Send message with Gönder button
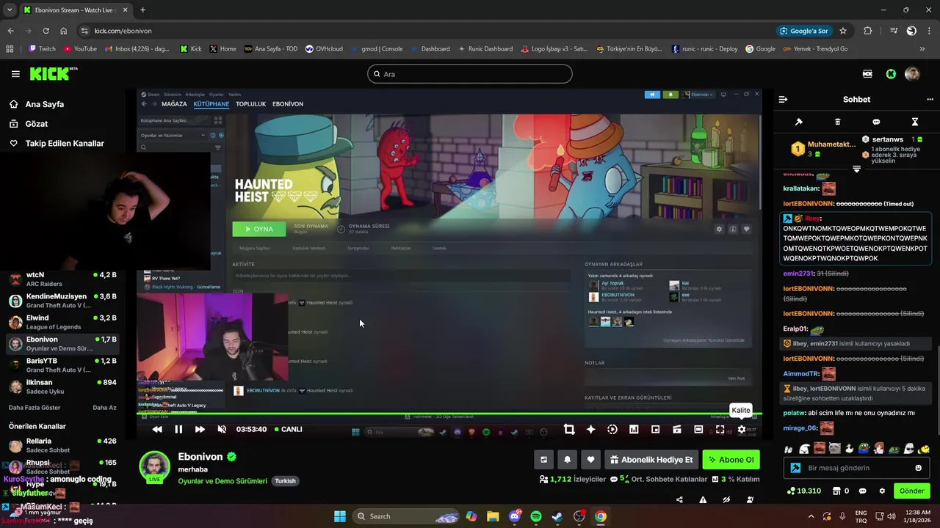 (911, 491)
